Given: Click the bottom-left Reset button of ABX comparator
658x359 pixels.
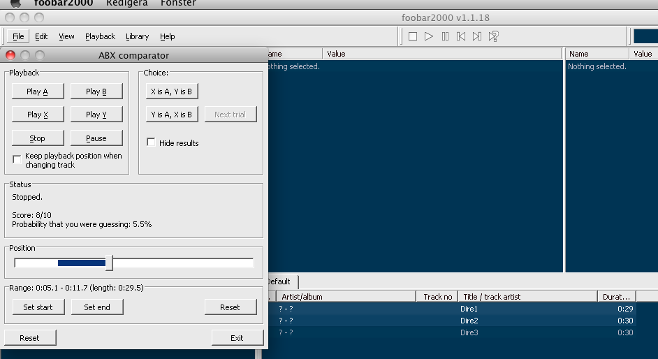Looking at the screenshot, I should (x=30, y=337).
